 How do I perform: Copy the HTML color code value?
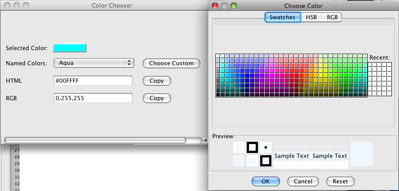coord(157,81)
